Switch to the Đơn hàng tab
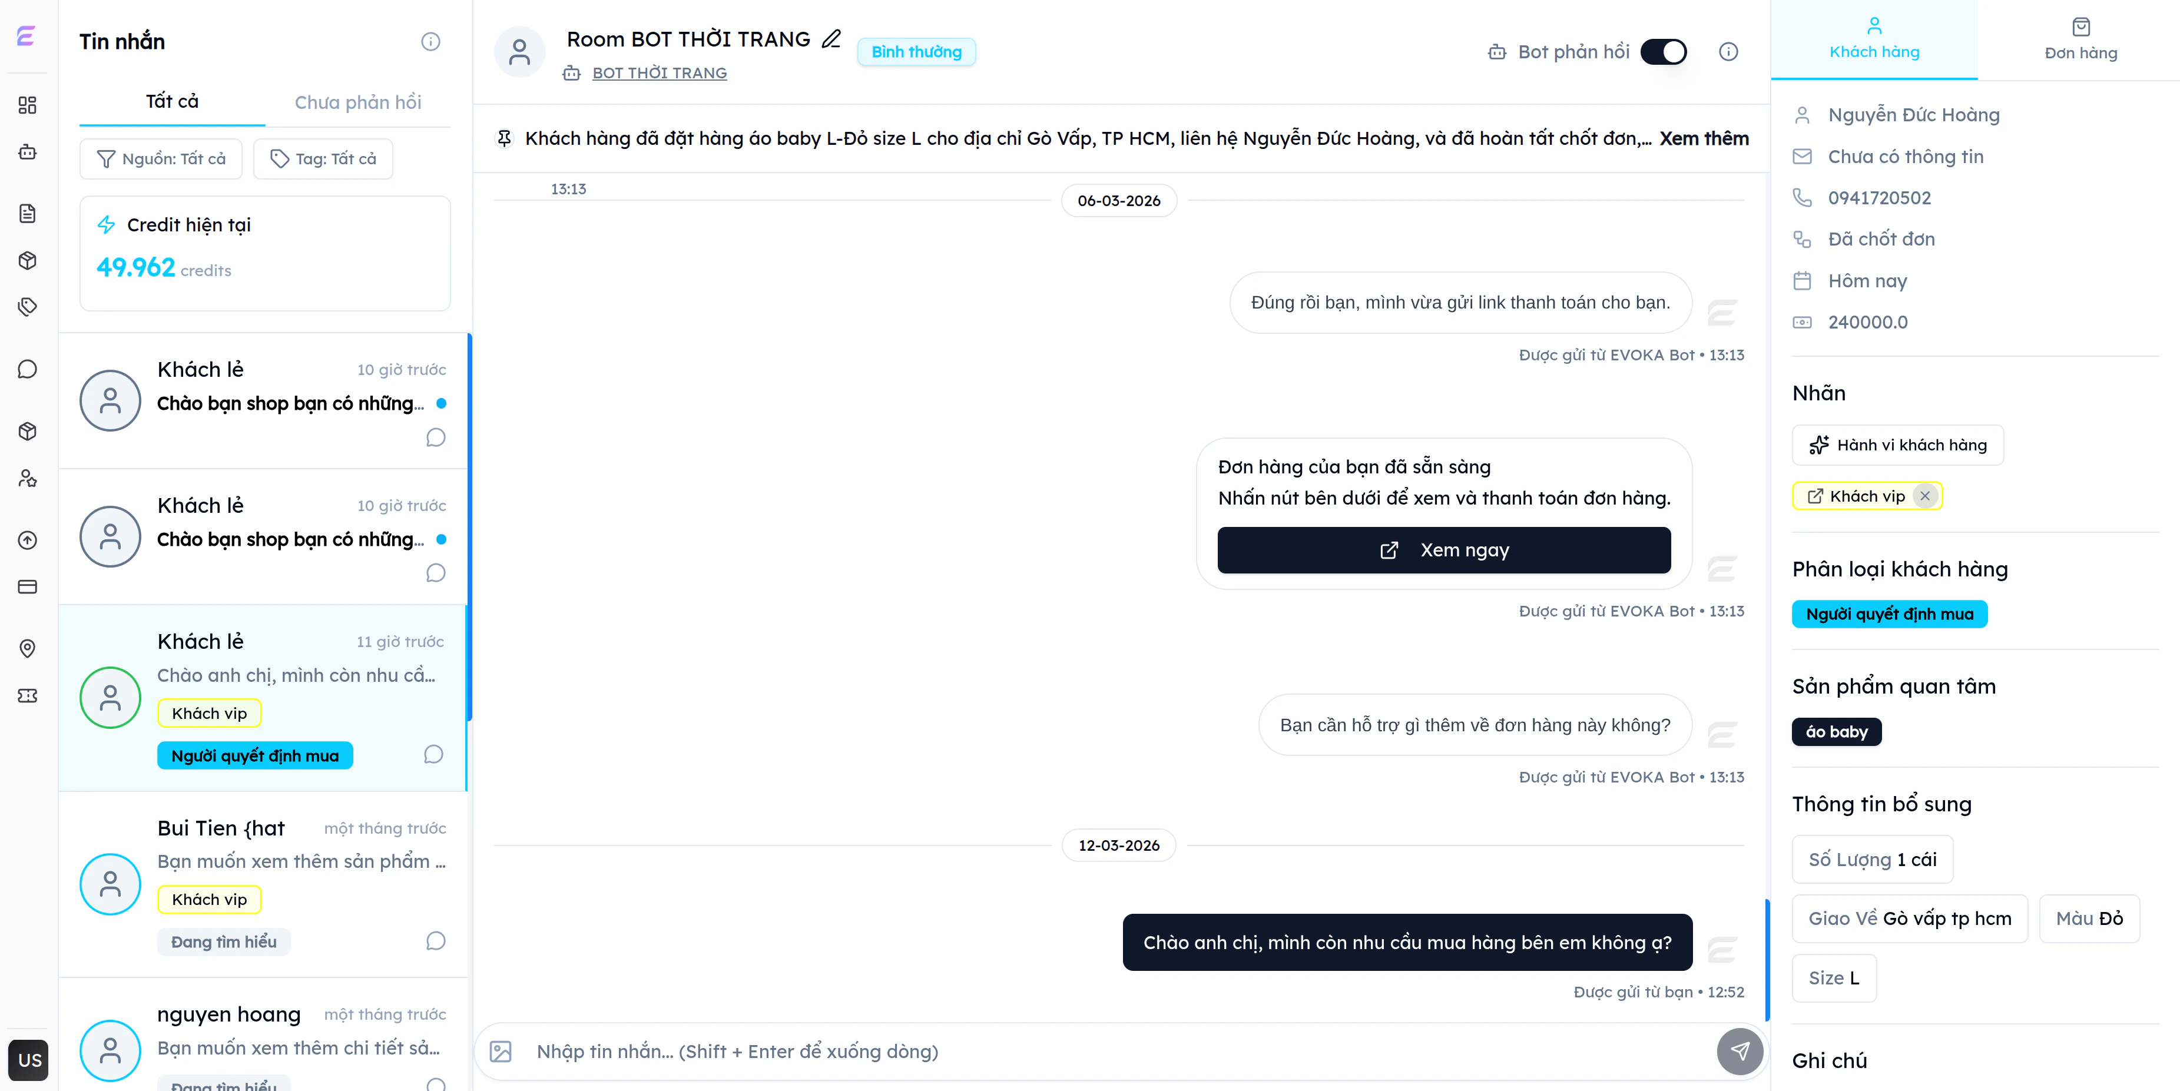 (2080, 40)
